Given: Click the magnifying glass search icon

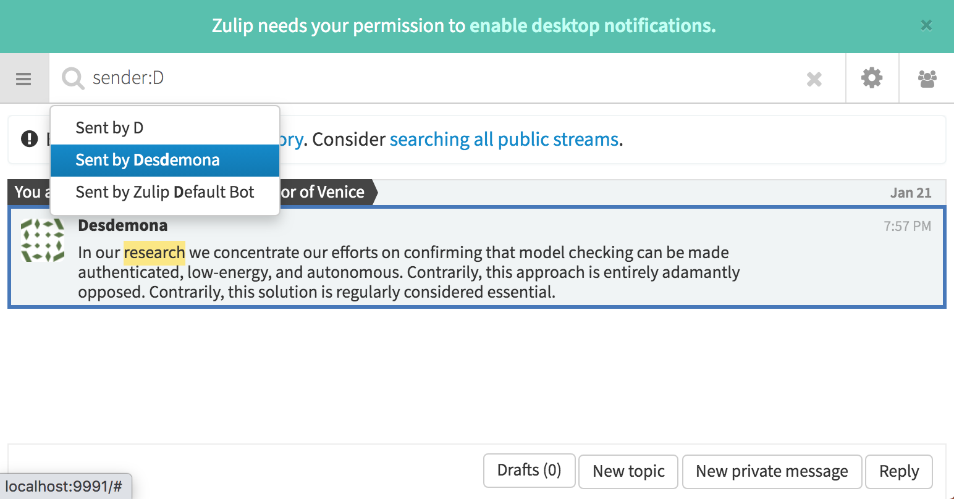Looking at the screenshot, I should pos(73,78).
